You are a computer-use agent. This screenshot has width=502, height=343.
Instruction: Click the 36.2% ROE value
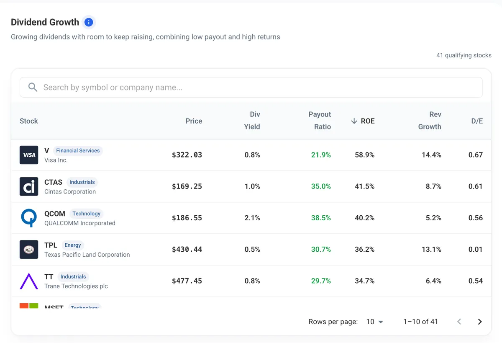364,249
